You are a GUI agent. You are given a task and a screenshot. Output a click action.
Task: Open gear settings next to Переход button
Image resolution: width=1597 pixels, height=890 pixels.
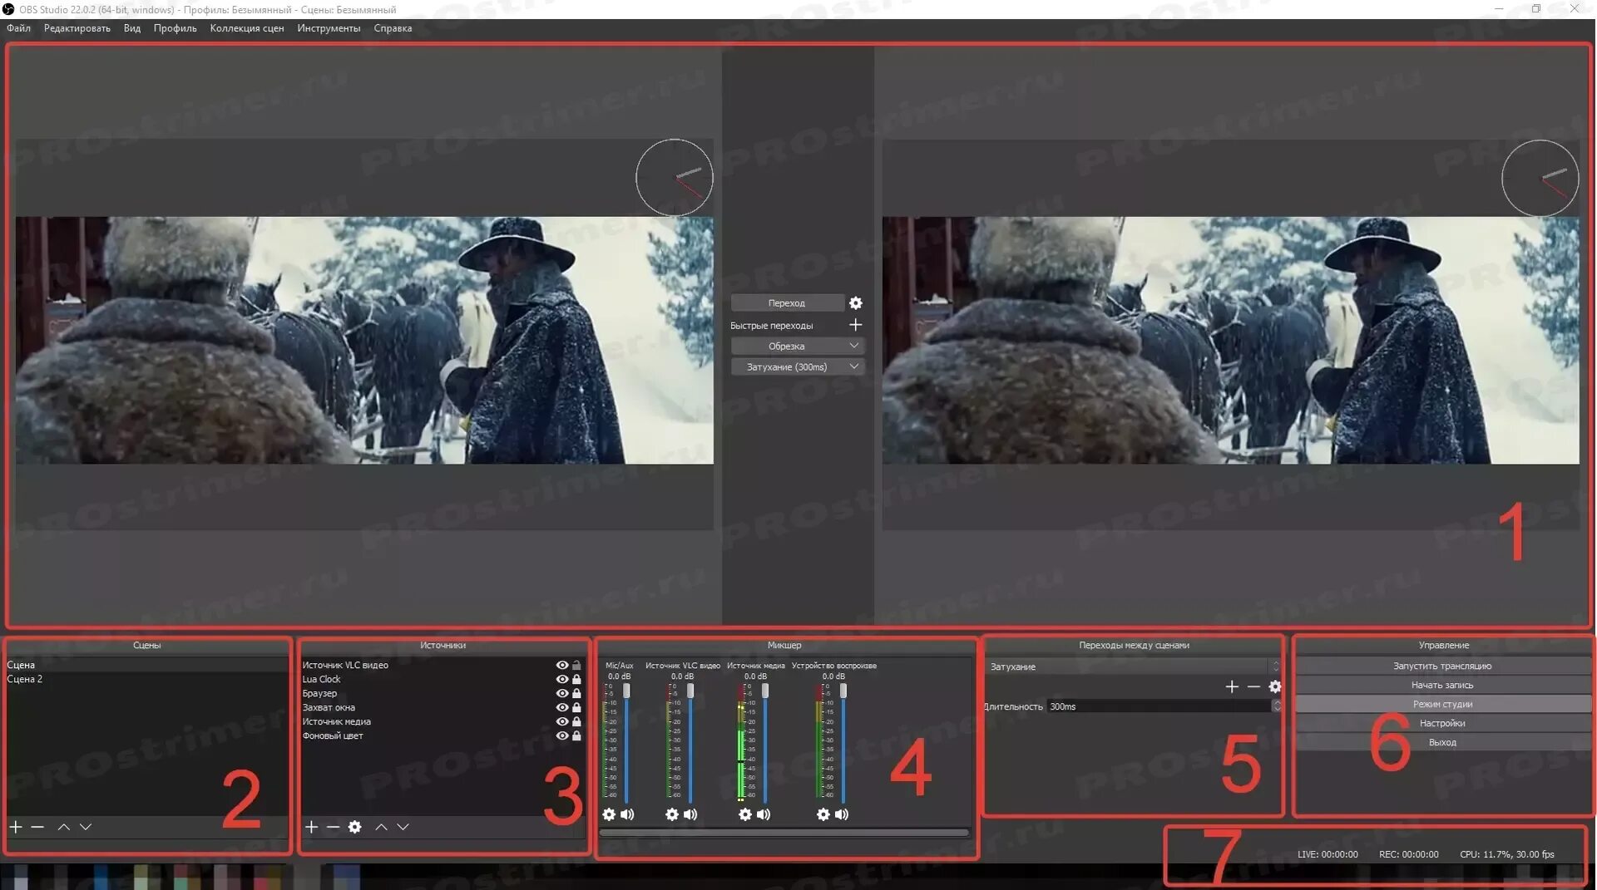coord(856,303)
